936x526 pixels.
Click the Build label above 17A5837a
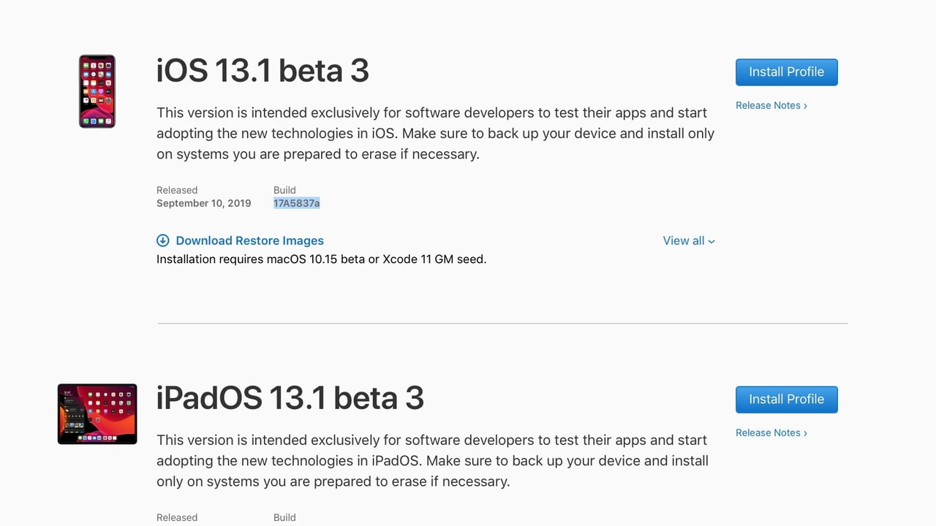[x=284, y=190]
